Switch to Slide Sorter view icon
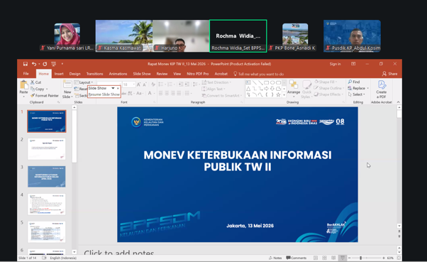427x262 pixels. pyautogui.click(x=324, y=258)
